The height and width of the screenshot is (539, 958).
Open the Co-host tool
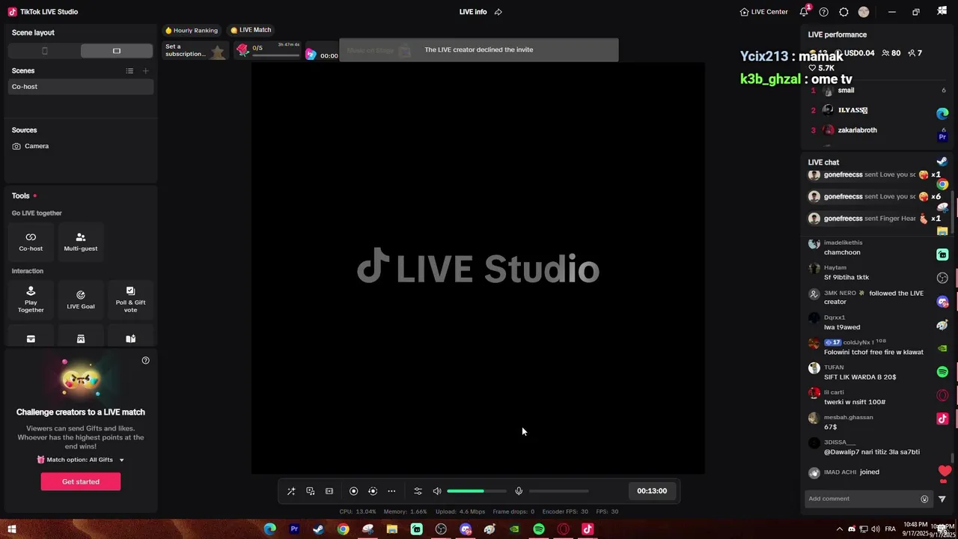31,241
